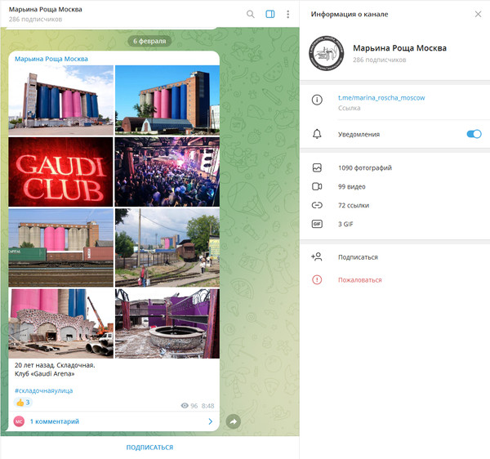The height and width of the screenshot is (459, 490).
Task: Close the channel info panel
Action: pyautogui.click(x=478, y=14)
